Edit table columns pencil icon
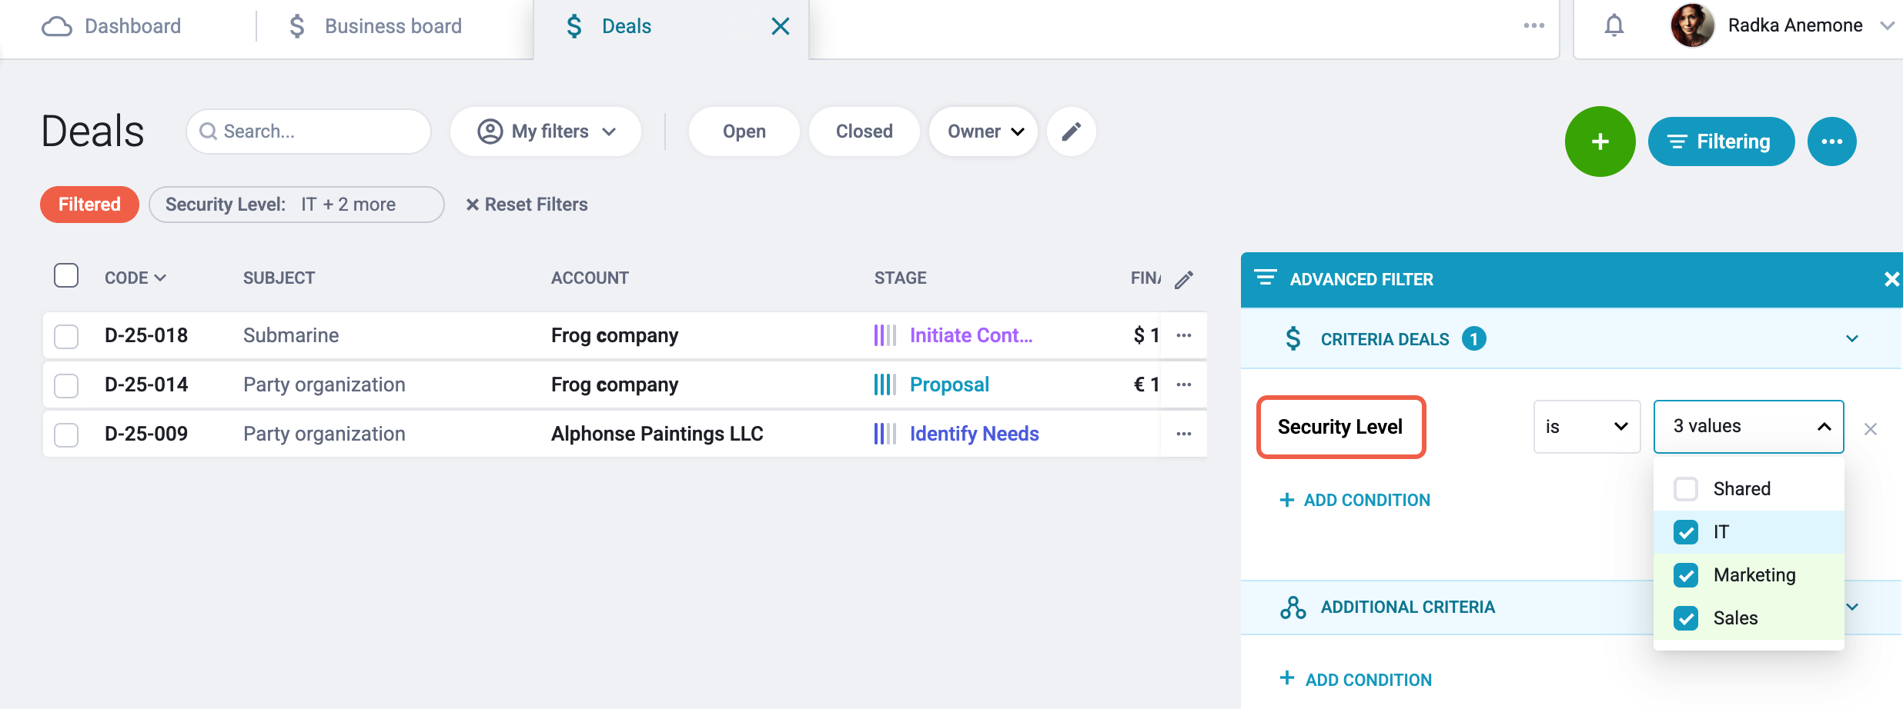 tap(1184, 279)
